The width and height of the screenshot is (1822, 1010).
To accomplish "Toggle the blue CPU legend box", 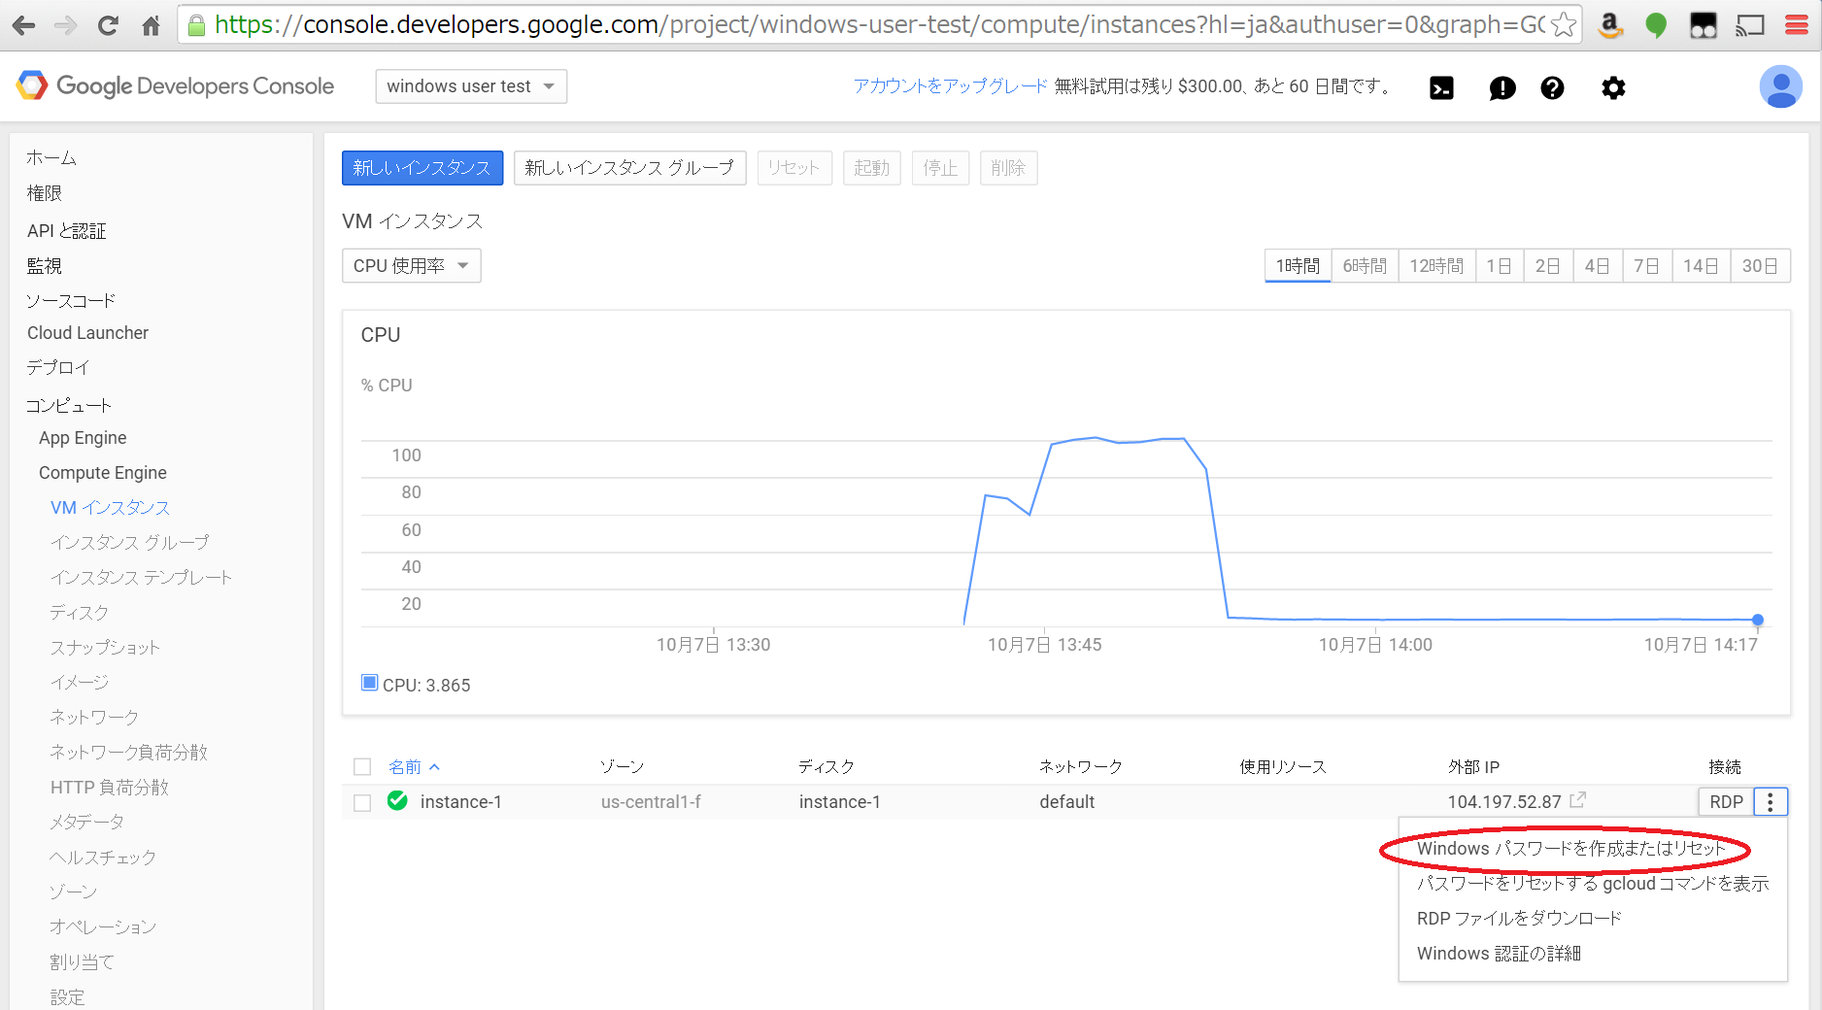I will tap(369, 683).
